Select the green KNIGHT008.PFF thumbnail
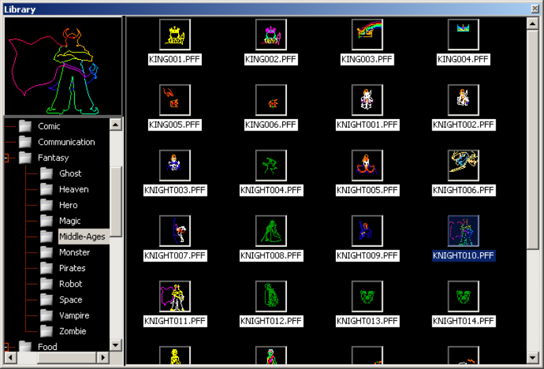 (271, 231)
